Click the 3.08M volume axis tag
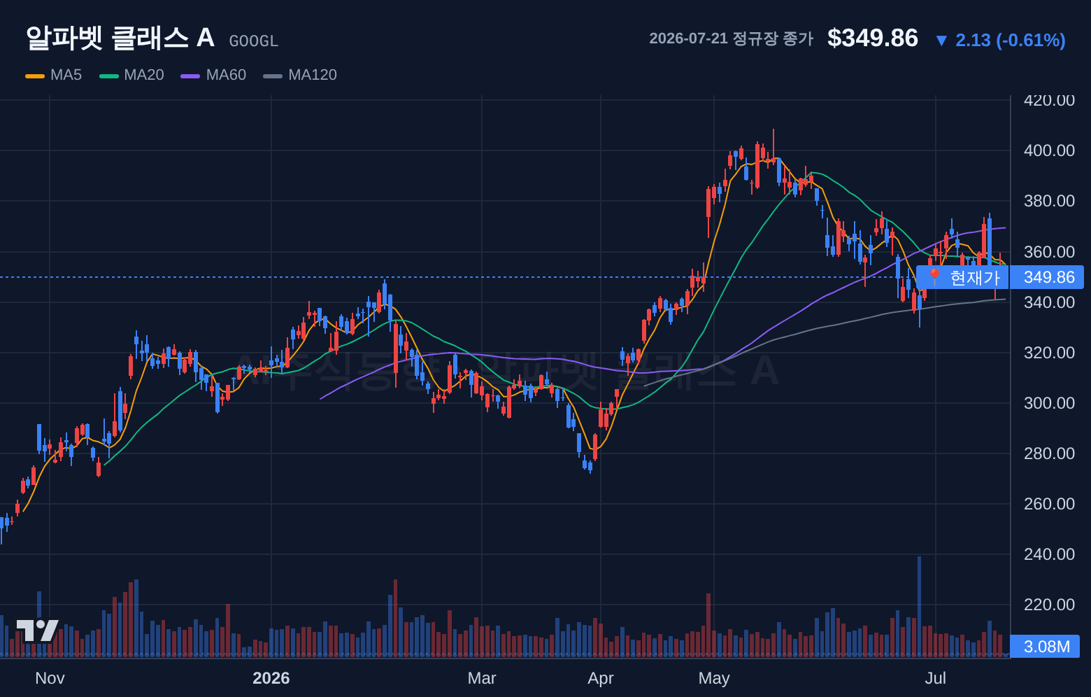 (1046, 647)
